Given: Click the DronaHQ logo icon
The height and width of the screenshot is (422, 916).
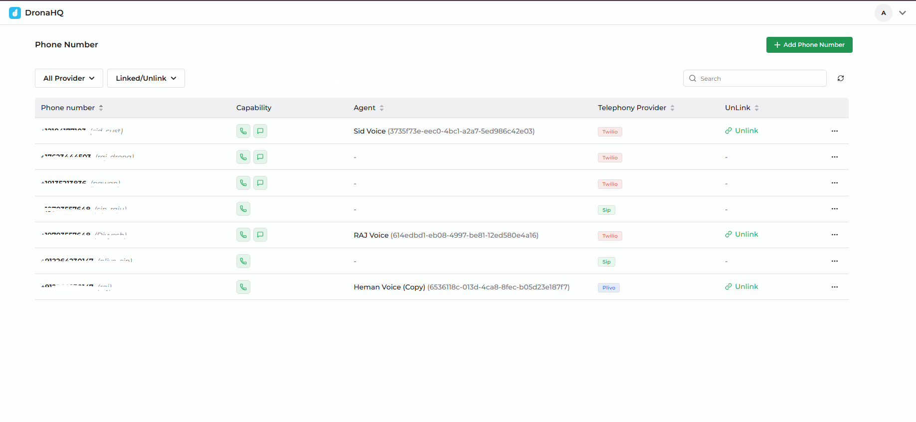Looking at the screenshot, I should point(15,13).
